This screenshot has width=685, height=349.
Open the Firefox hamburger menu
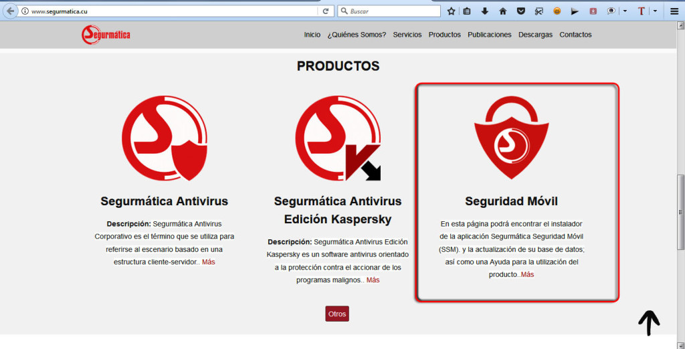coord(674,11)
